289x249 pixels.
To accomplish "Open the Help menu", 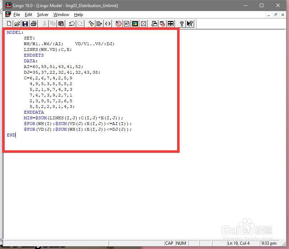I will pyautogui.click(x=78, y=15).
